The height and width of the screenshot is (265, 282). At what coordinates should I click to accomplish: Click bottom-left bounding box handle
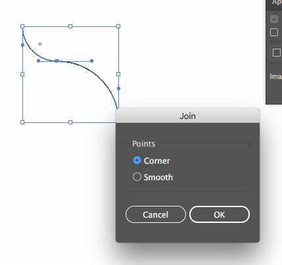[x=22, y=122]
